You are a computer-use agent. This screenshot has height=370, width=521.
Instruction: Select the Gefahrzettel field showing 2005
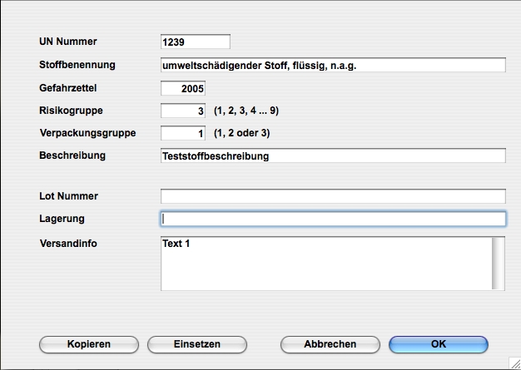183,88
